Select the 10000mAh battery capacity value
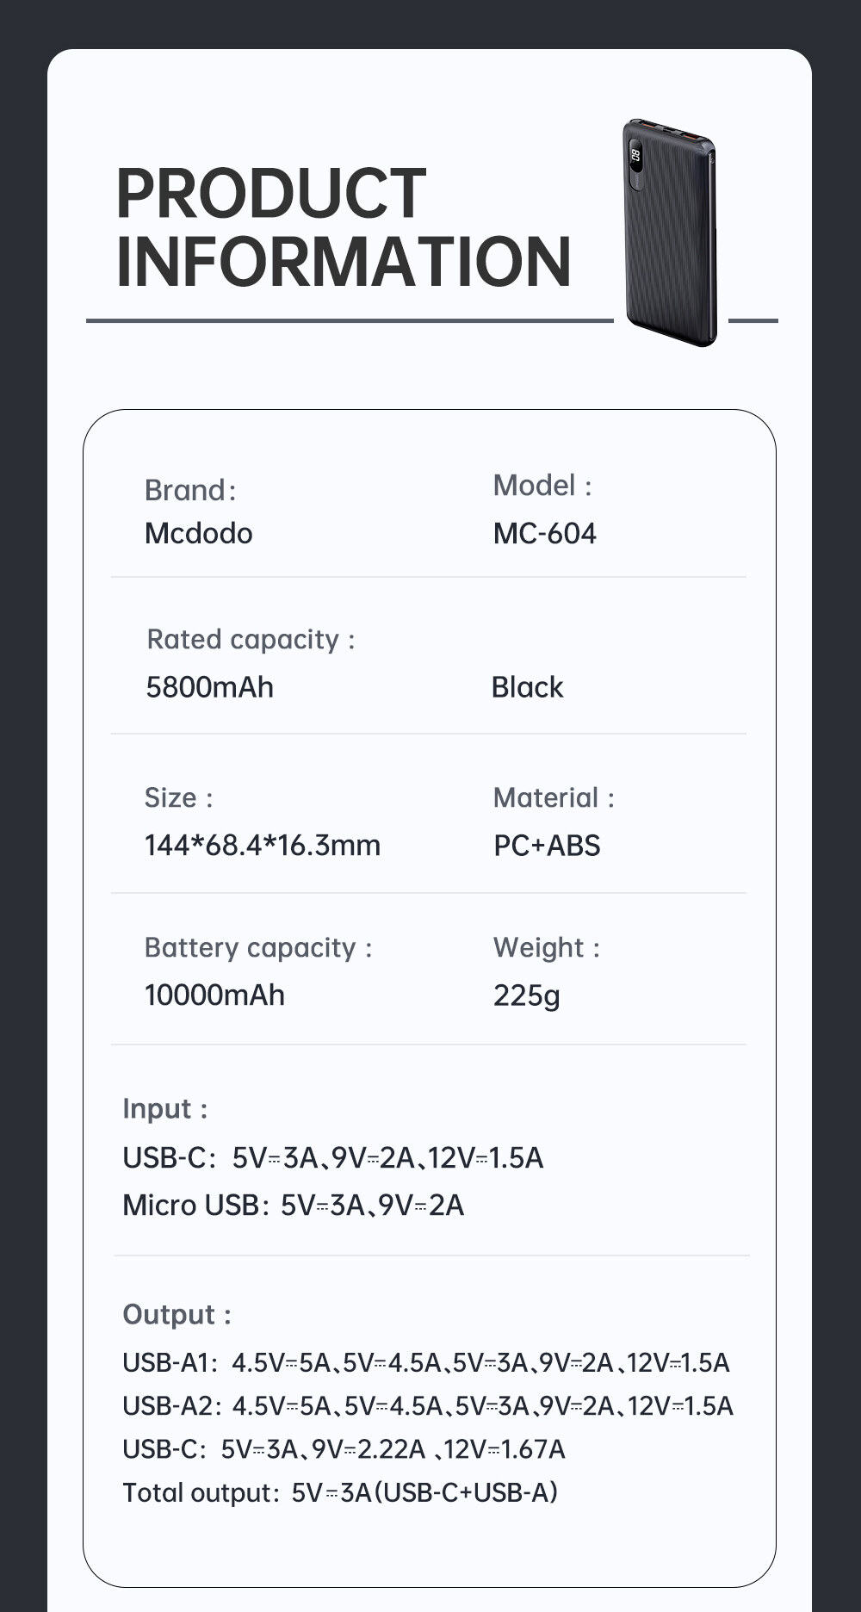Screen dimensions: 861x1612 coord(214,995)
